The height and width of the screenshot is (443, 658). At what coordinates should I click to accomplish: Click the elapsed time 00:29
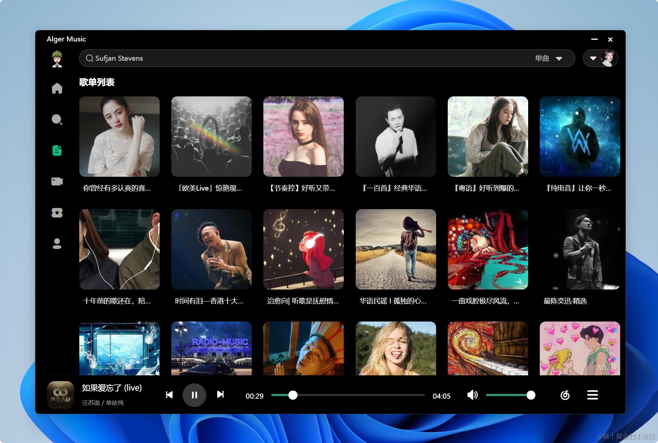[254, 396]
